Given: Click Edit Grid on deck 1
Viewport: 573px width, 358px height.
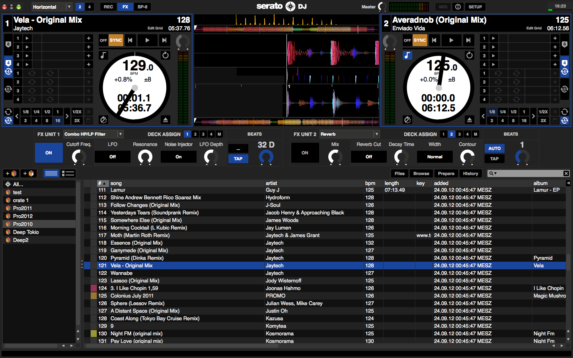Looking at the screenshot, I should pos(155,28).
